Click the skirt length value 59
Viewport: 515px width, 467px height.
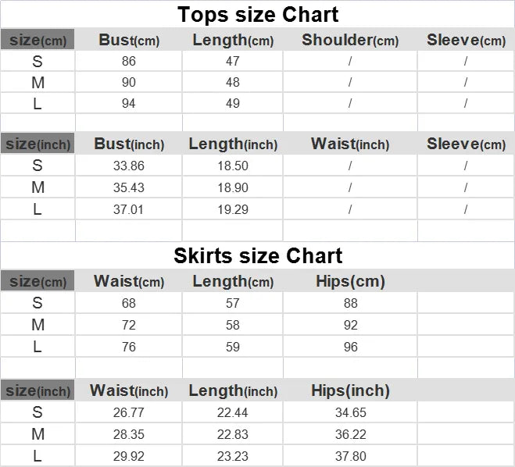pyautogui.click(x=233, y=347)
